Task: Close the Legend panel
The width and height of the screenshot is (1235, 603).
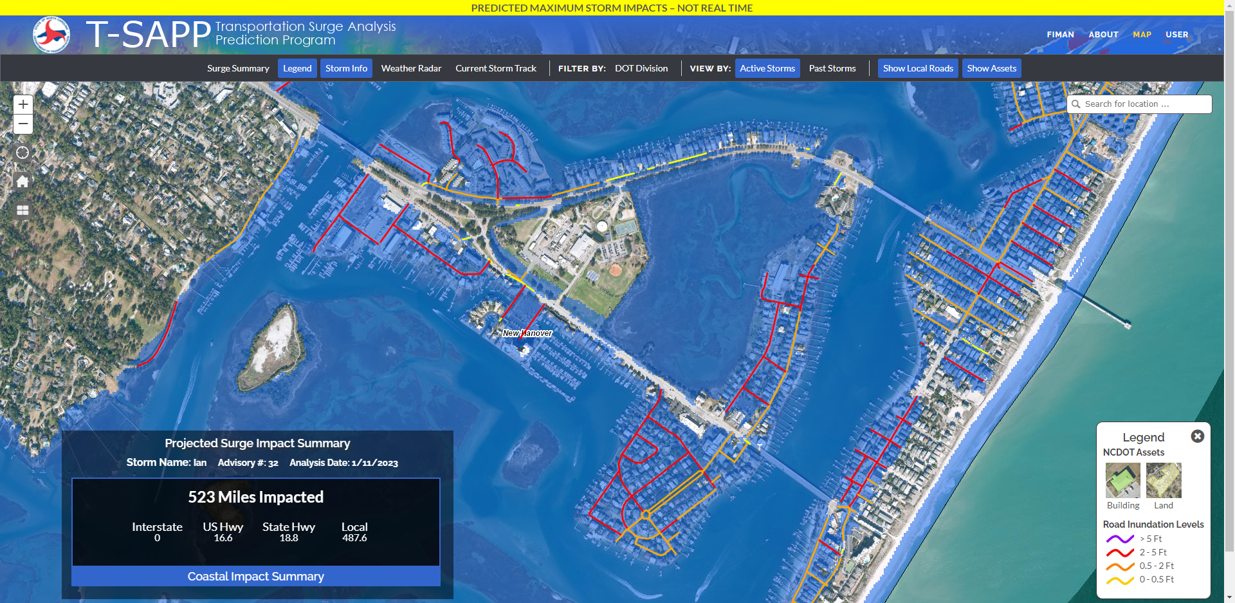Action: [x=1197, y=436]
